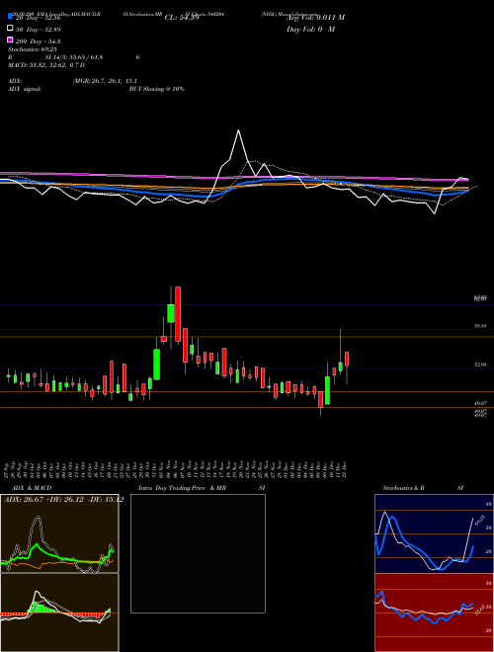Open the MACD histogram chart panel
The image size is (494, 652).
click(x=59, y=612)
